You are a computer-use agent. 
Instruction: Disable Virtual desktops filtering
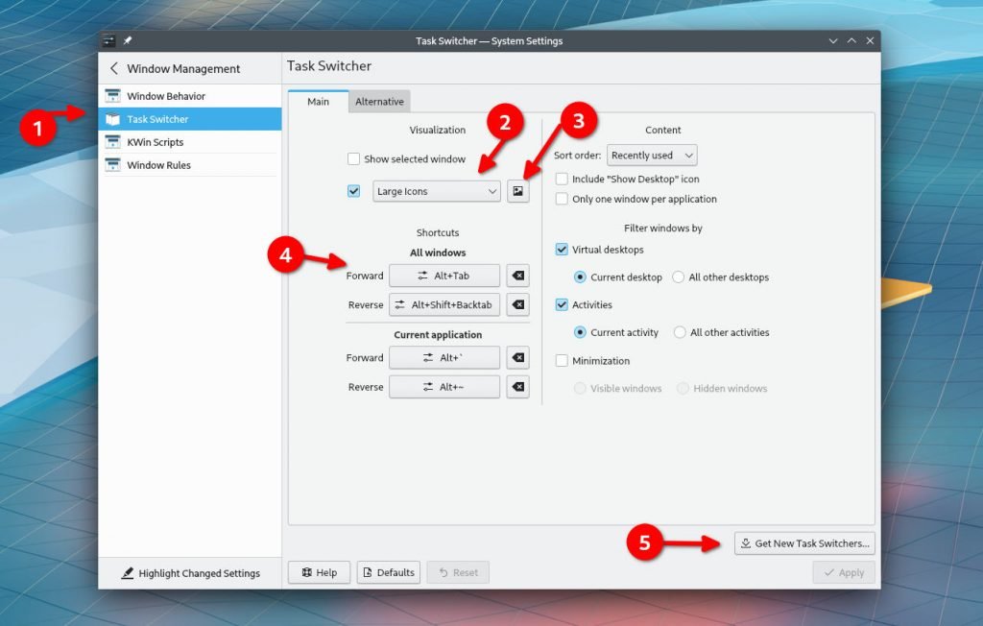(x=561, y=249)
